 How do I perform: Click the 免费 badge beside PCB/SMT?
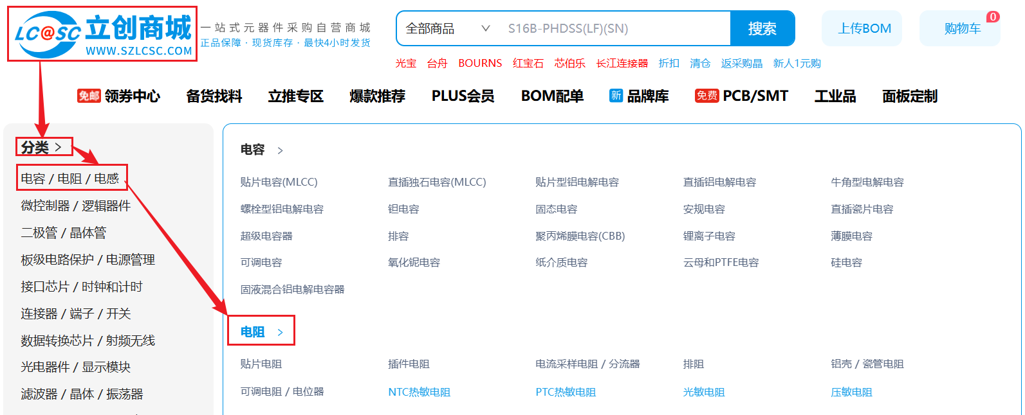706,96
